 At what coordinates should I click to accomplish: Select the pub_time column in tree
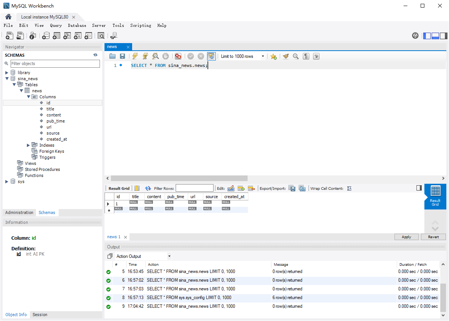56,121
